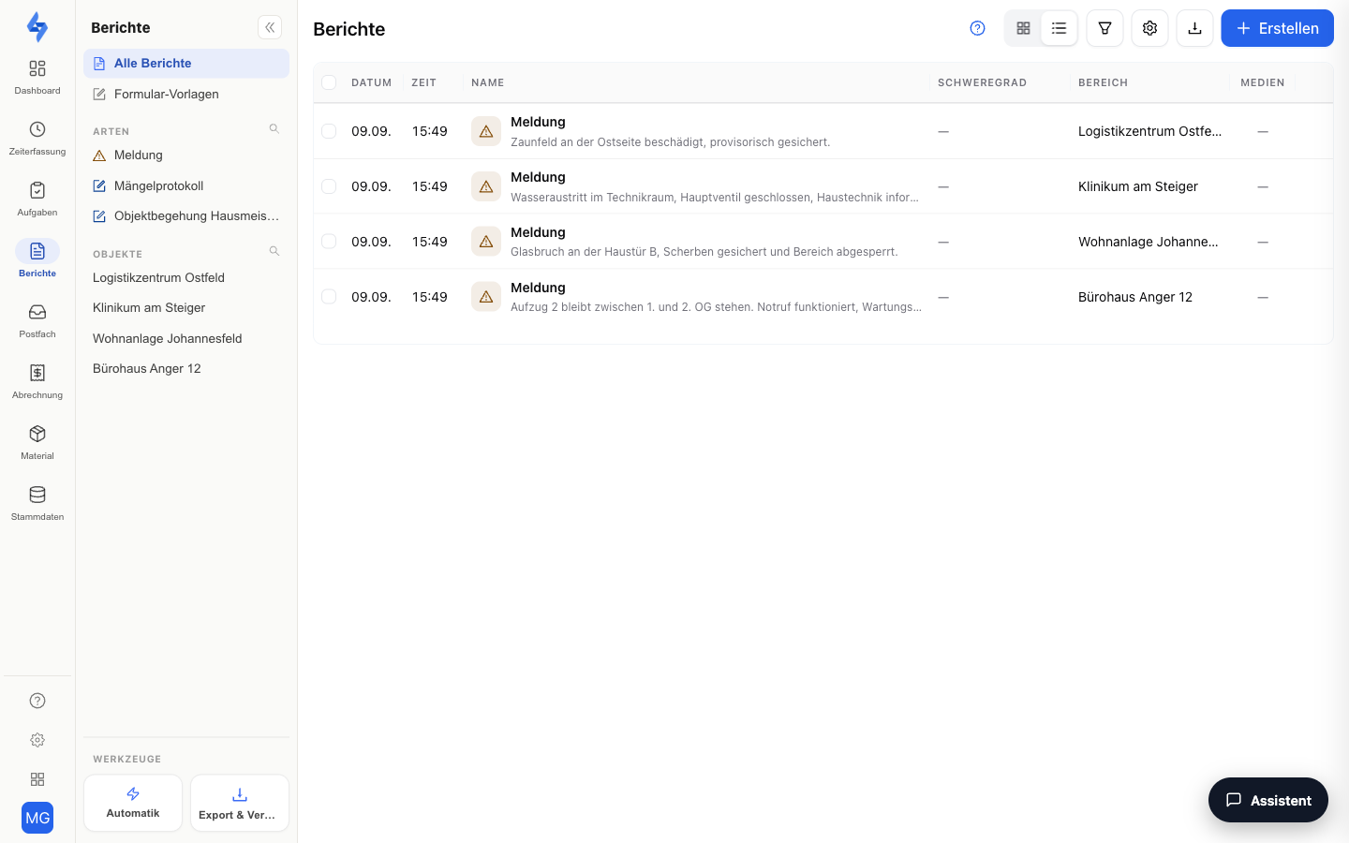Sort by the Schweregrad column header
The height and width of the screenshot is (843, 1349).
(982, 82)
